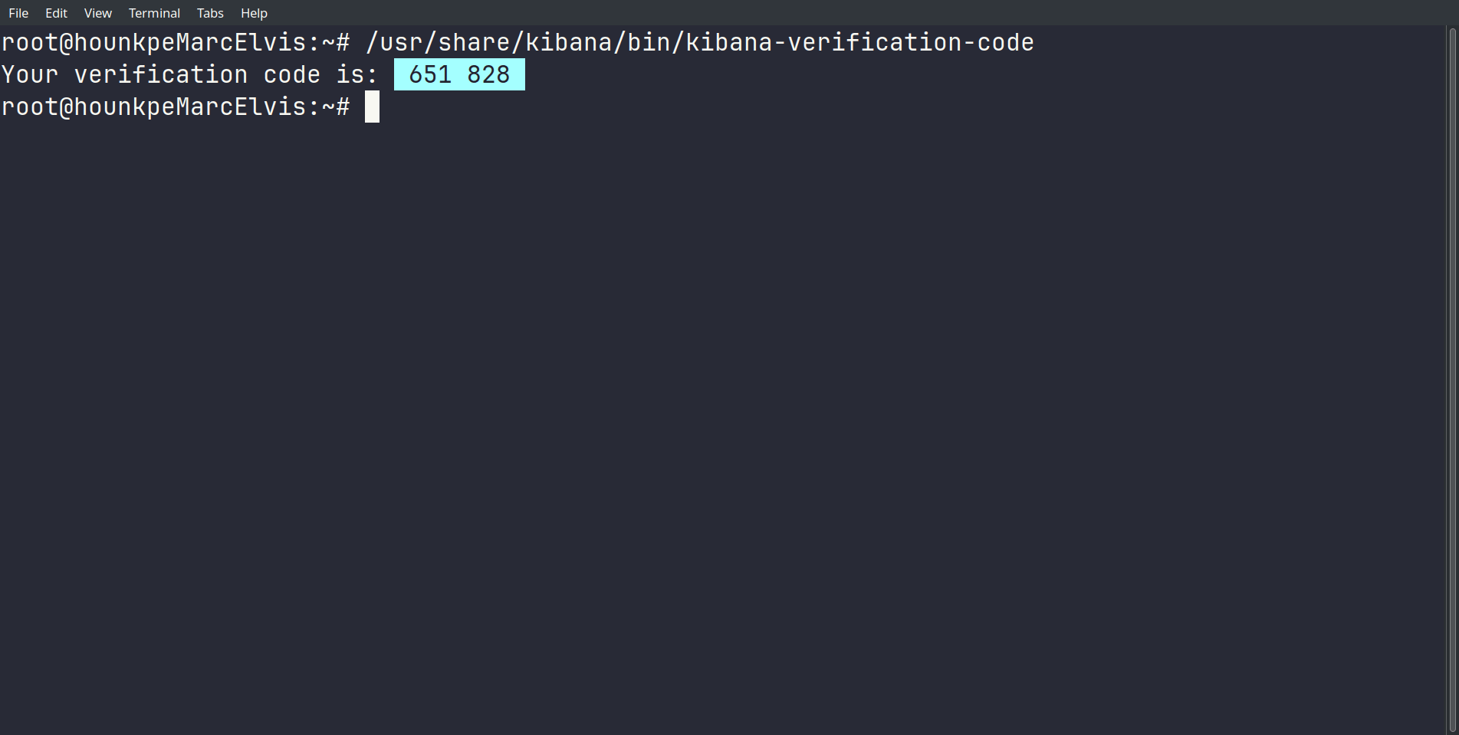The image size is (1459, 735).
Task: Click the vertical scrollbar on the right edge
Action: [x=1451, y=379]
